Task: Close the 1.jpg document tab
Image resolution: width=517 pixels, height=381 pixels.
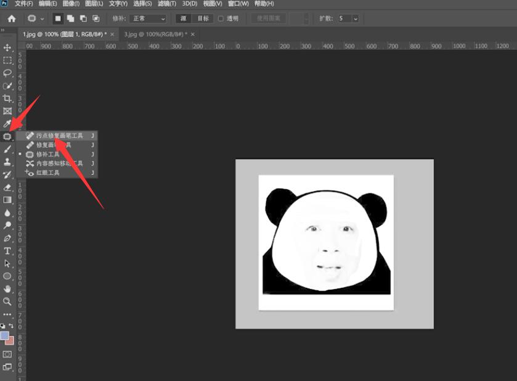Action: (112, 35)
